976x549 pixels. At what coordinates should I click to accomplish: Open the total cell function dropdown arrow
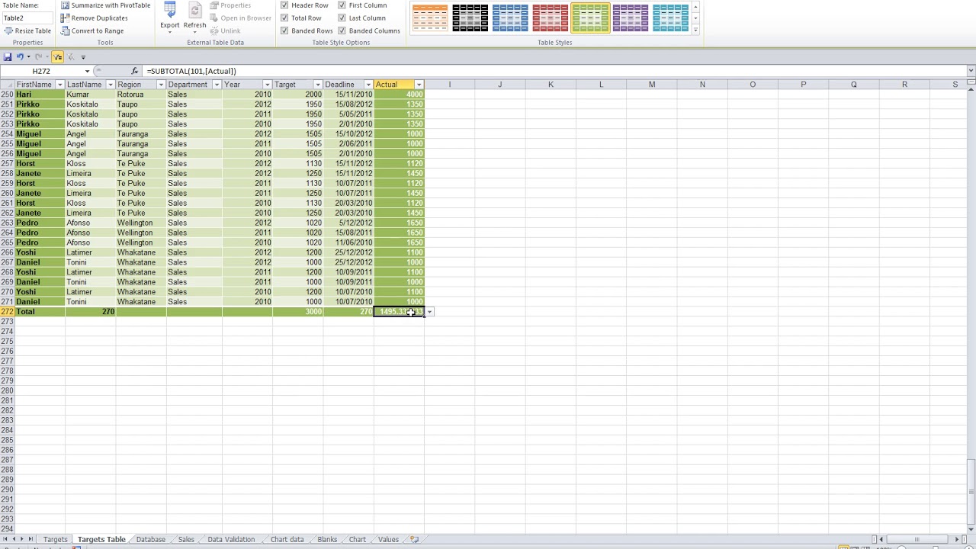429,312
